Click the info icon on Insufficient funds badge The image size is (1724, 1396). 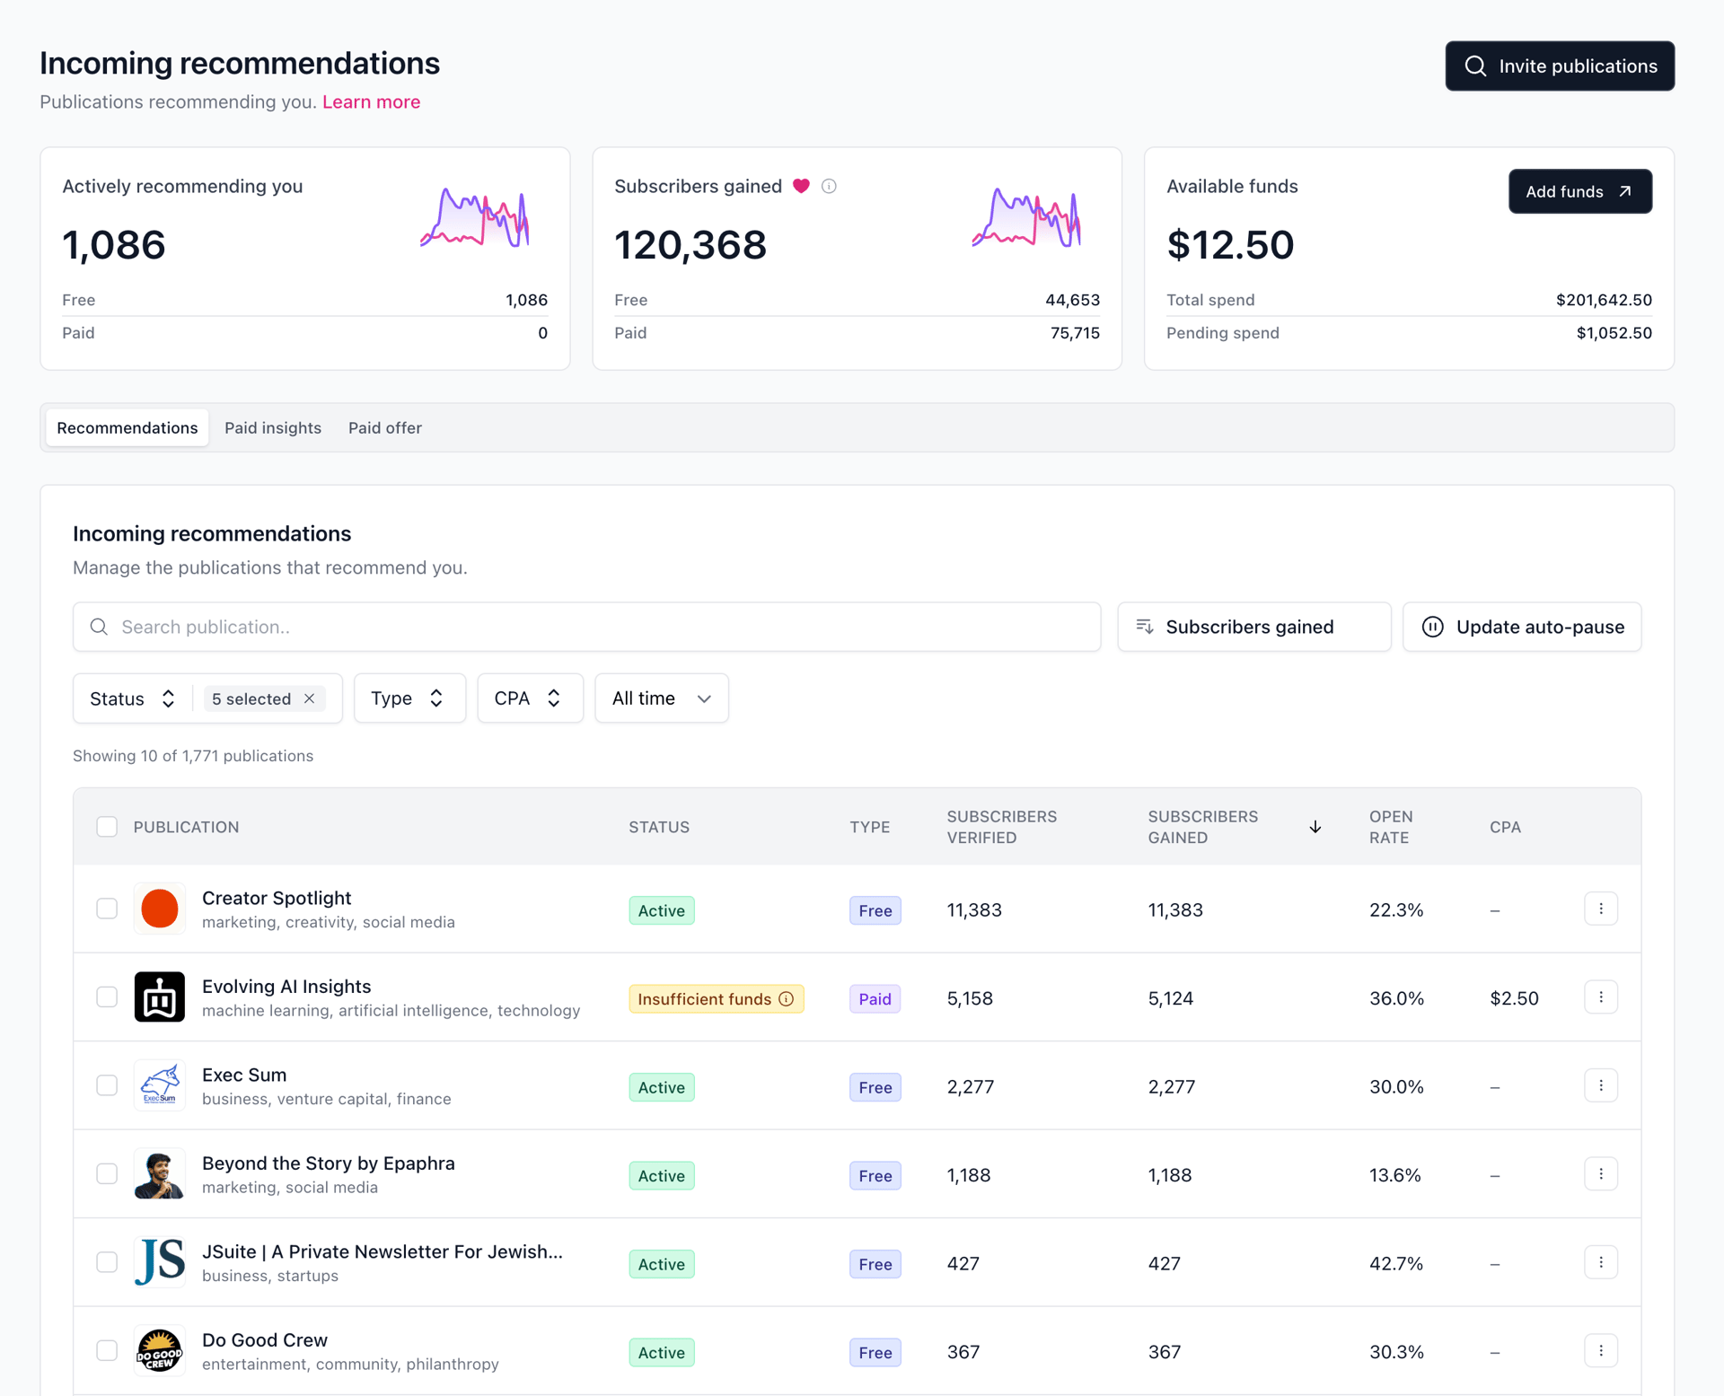787,998
